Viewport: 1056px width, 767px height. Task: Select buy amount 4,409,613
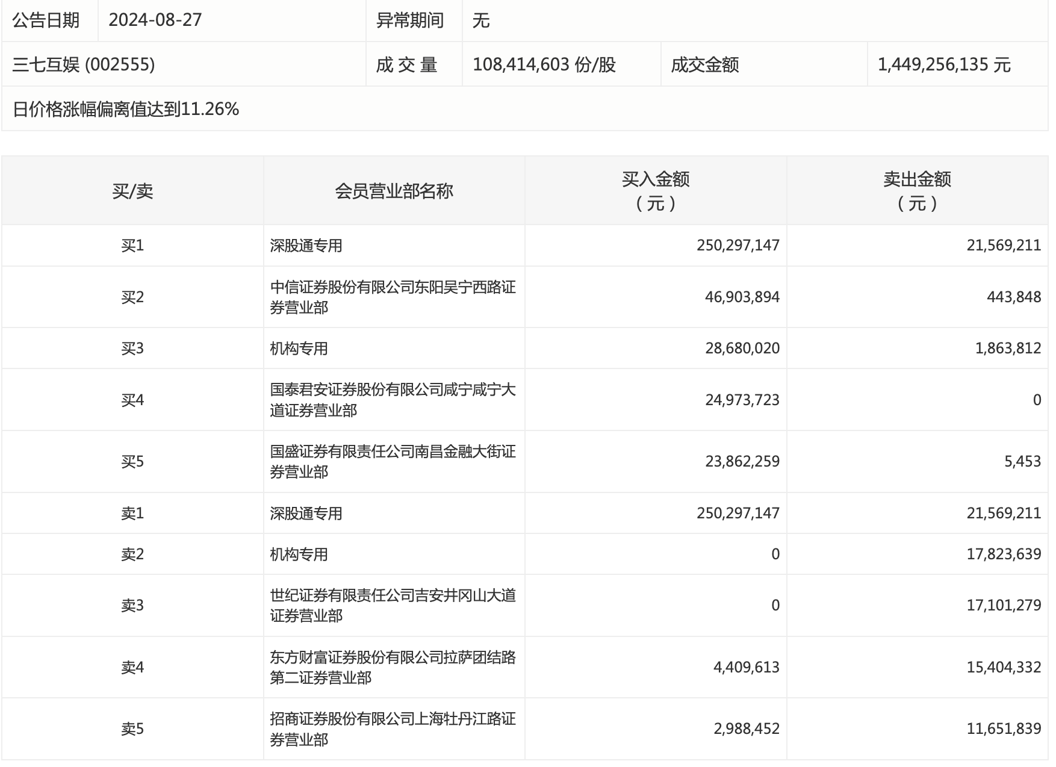coord(747,668)
